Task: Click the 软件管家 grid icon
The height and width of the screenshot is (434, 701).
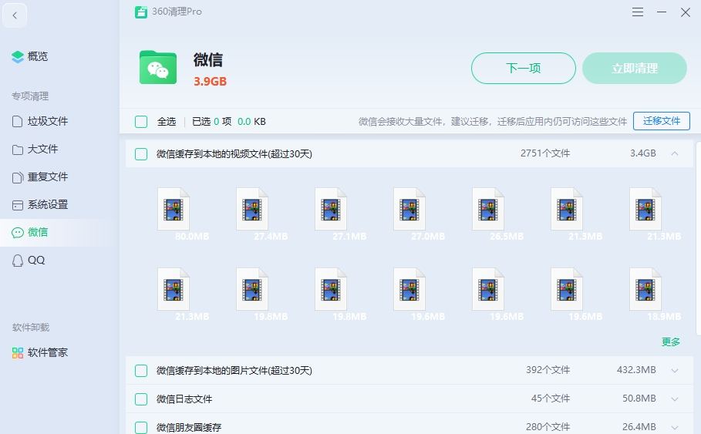Action: [18, 353]
